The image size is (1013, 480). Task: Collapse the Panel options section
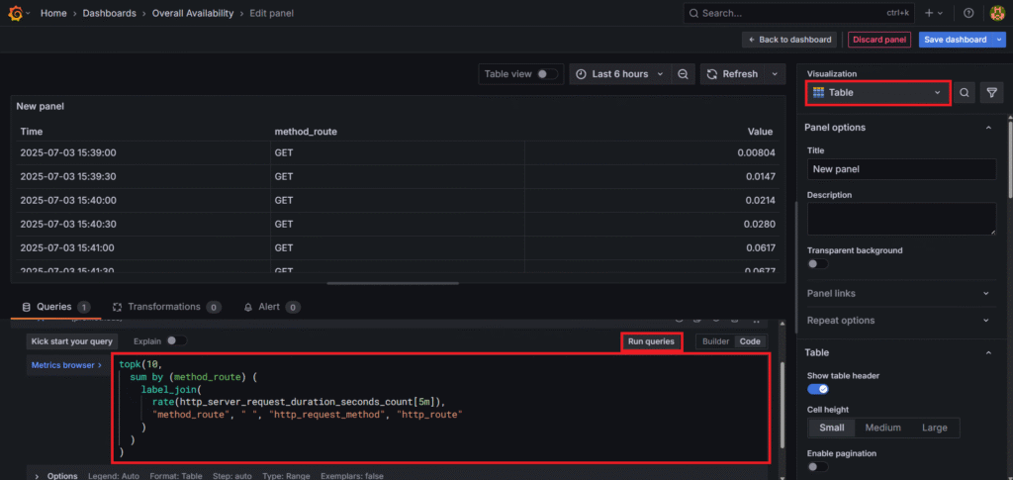[x=988, y=128]
